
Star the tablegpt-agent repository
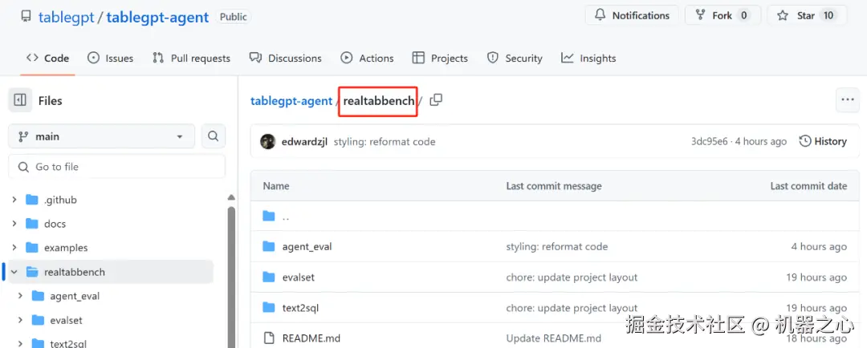[805, 15]
